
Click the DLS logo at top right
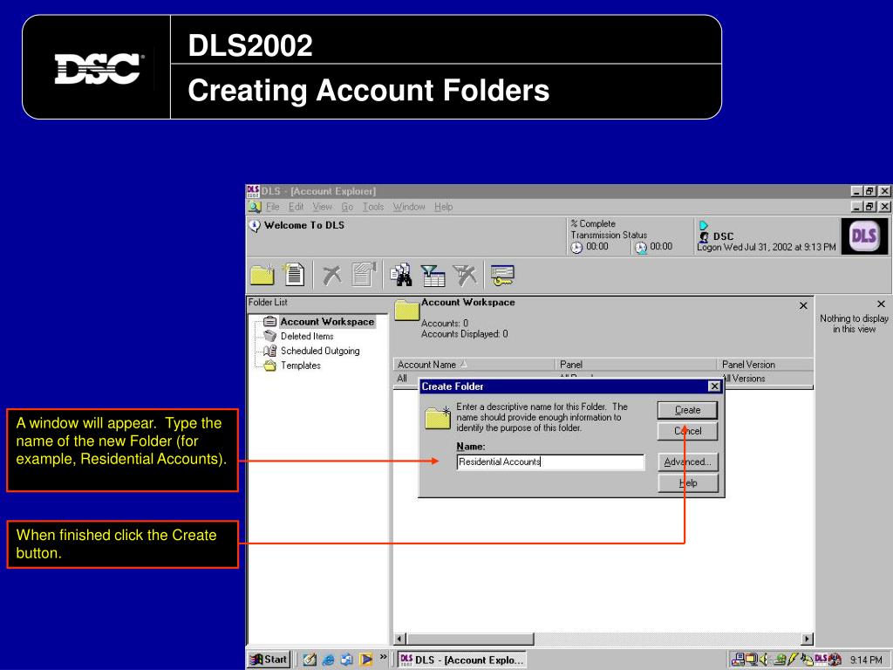click(864, 236)
